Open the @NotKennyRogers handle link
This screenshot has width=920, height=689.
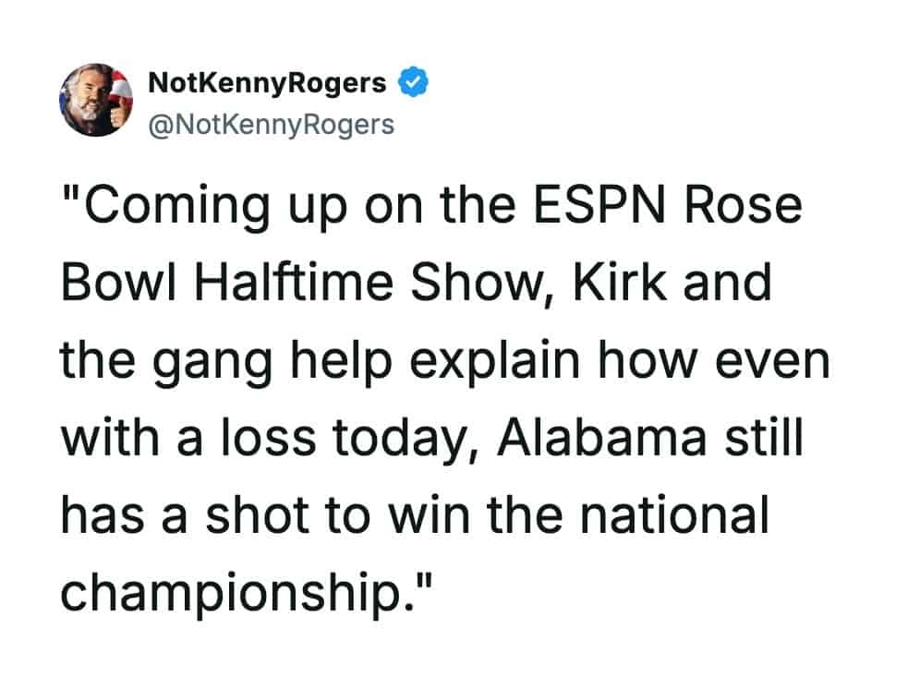point(271,123)
